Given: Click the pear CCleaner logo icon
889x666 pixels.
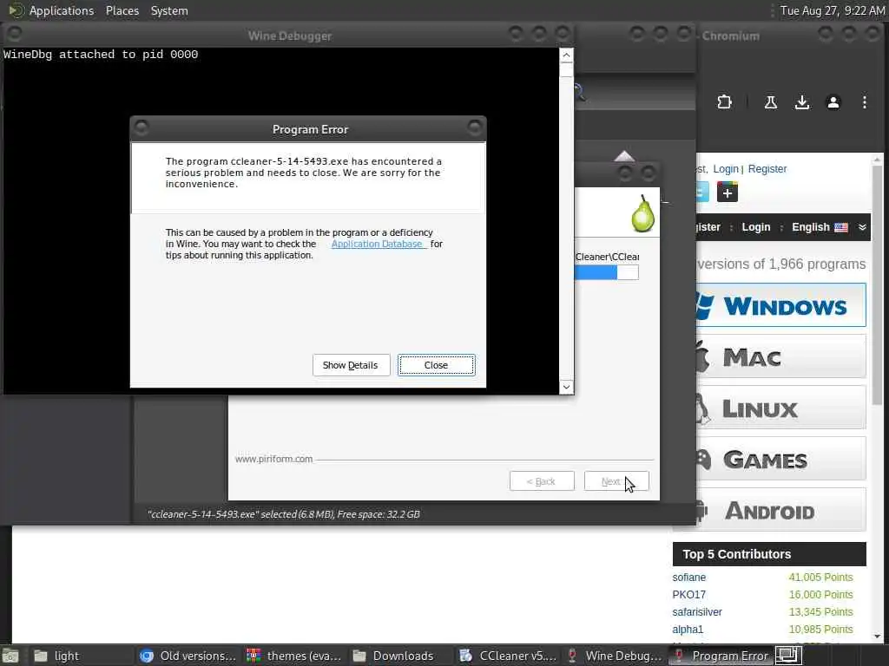Looking at the screenshot, I should click(643, 213).
